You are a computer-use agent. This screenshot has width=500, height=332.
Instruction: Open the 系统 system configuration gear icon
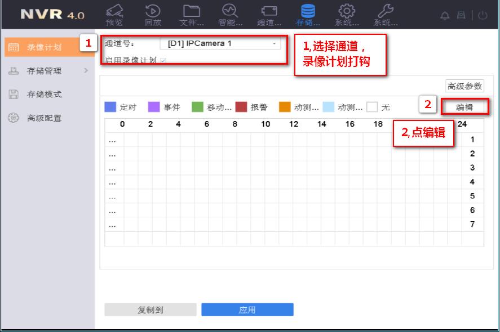(347, 13)
